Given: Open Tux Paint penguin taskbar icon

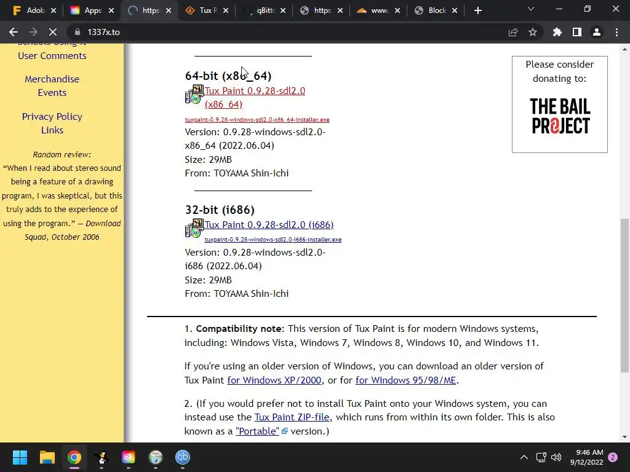Looking at the screenshot, I should [x=102, y=457].
